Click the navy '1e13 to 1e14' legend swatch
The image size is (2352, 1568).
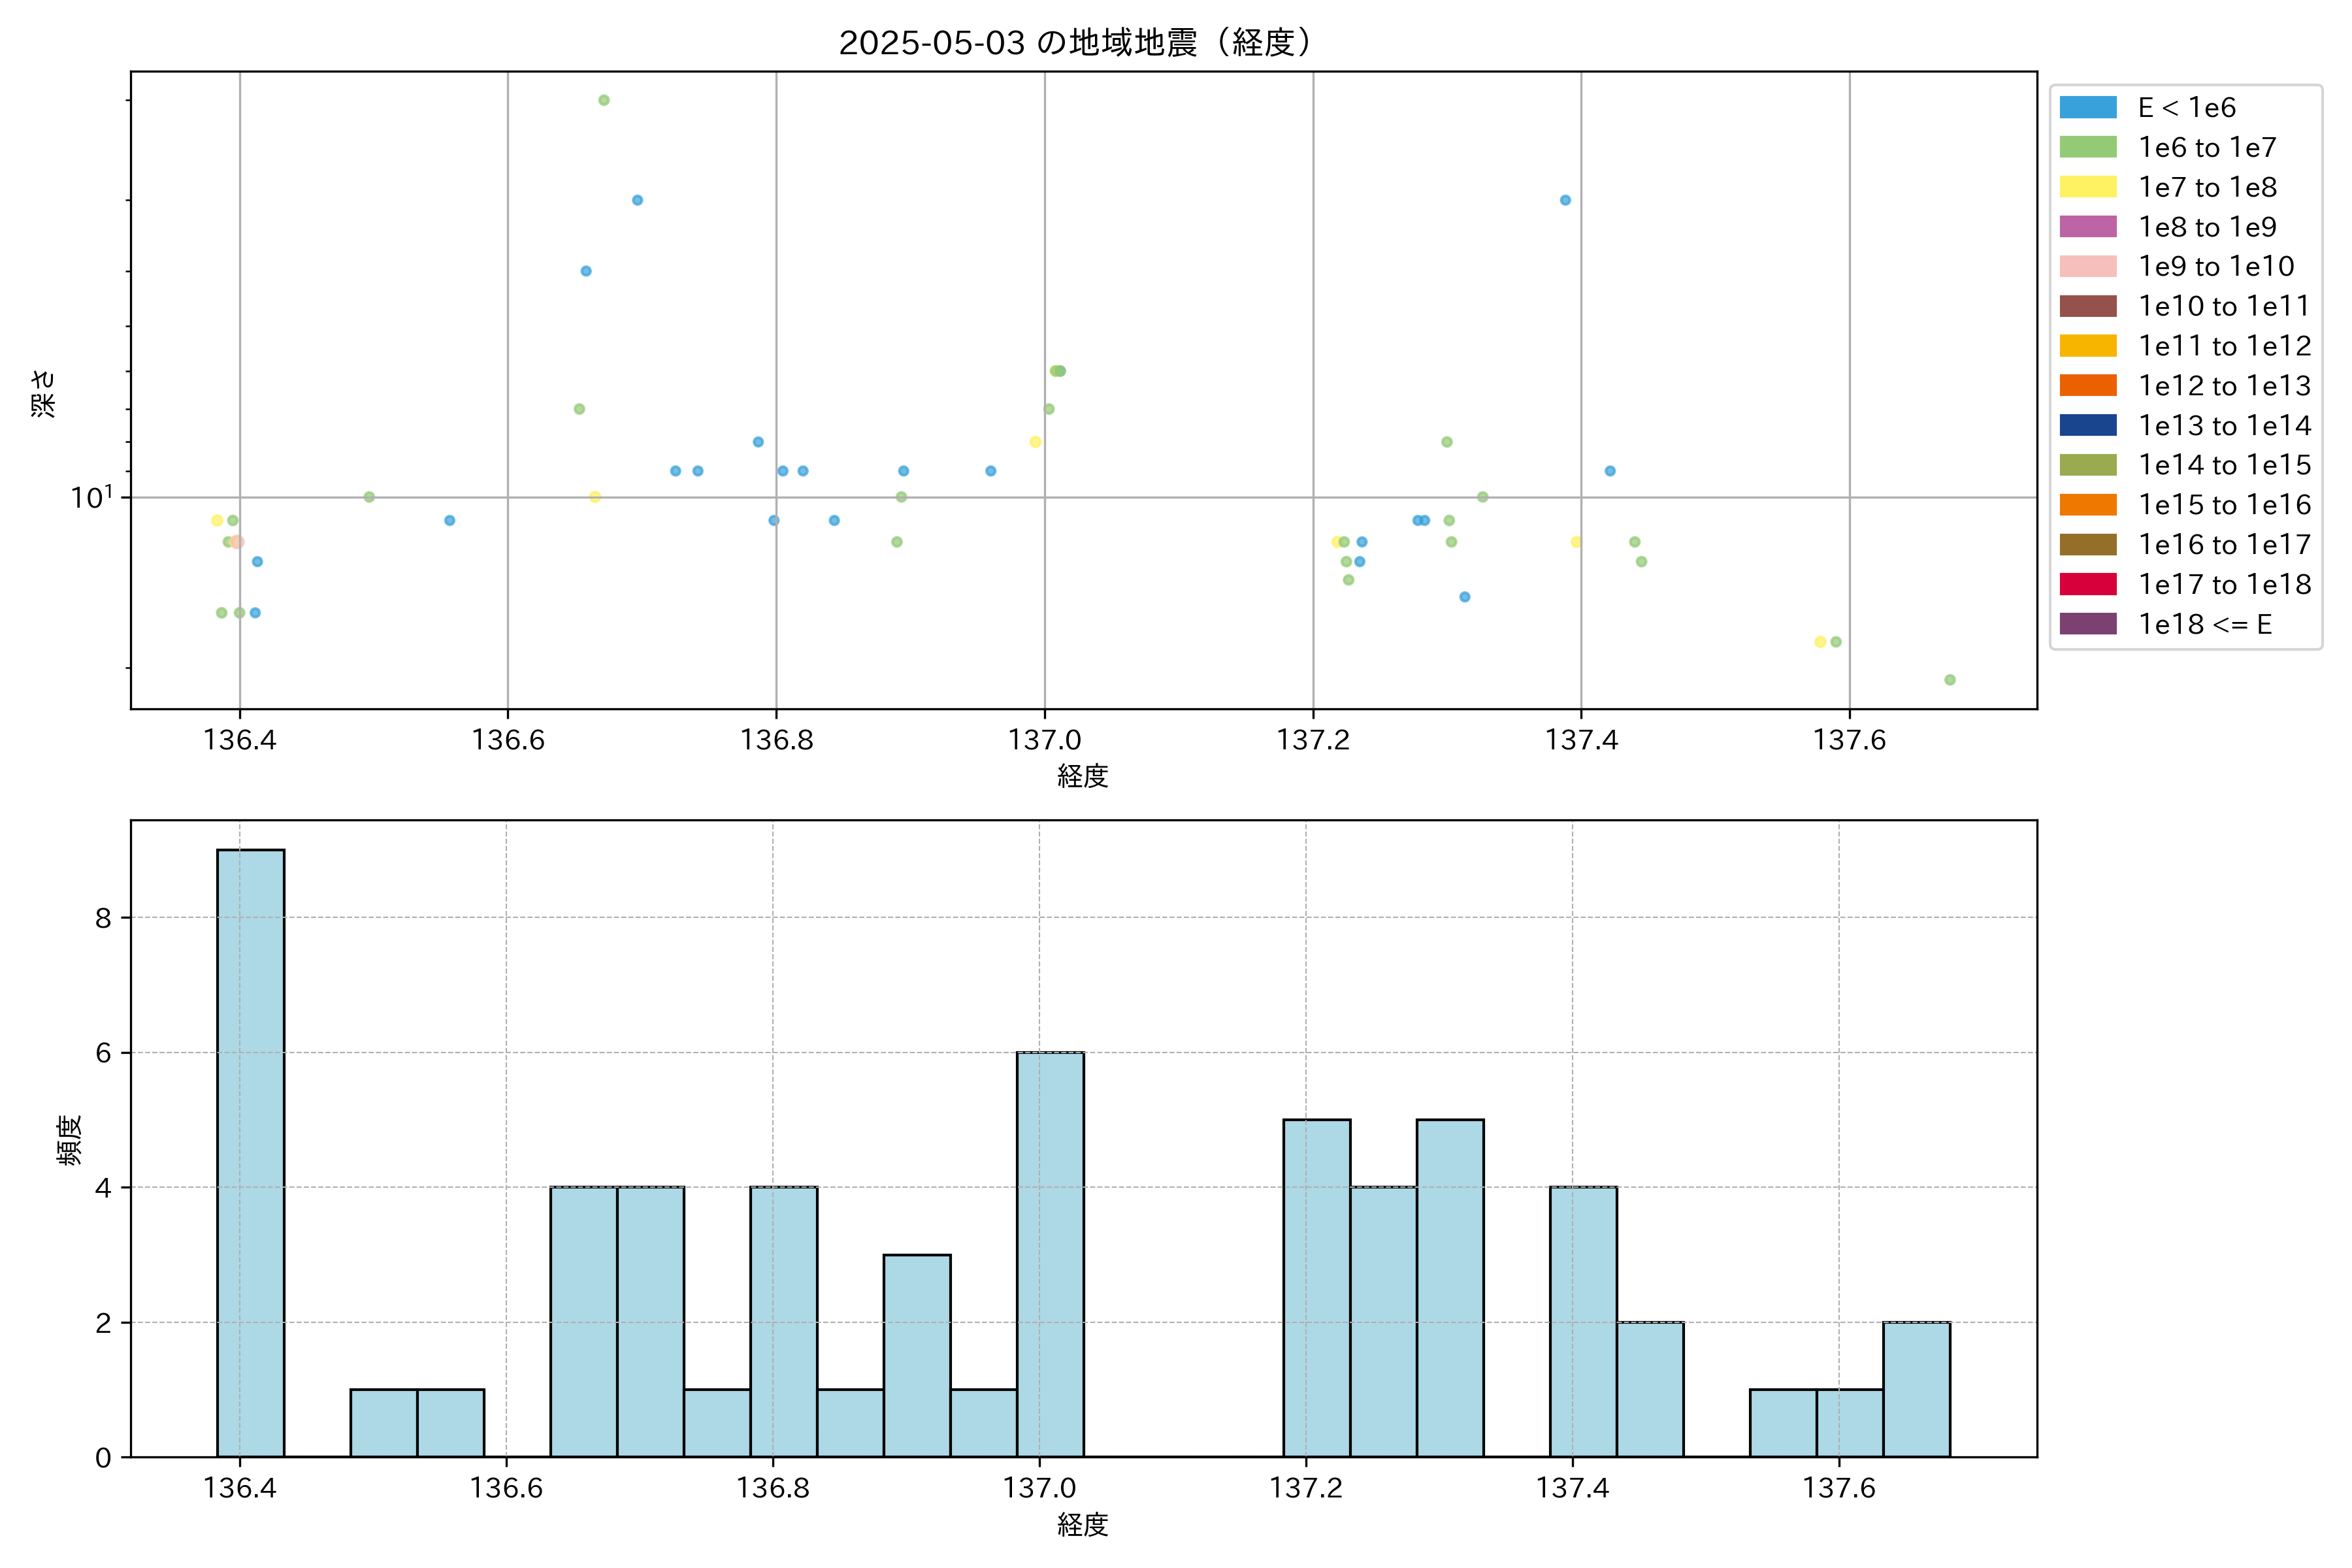click(x=2088, y=425)
